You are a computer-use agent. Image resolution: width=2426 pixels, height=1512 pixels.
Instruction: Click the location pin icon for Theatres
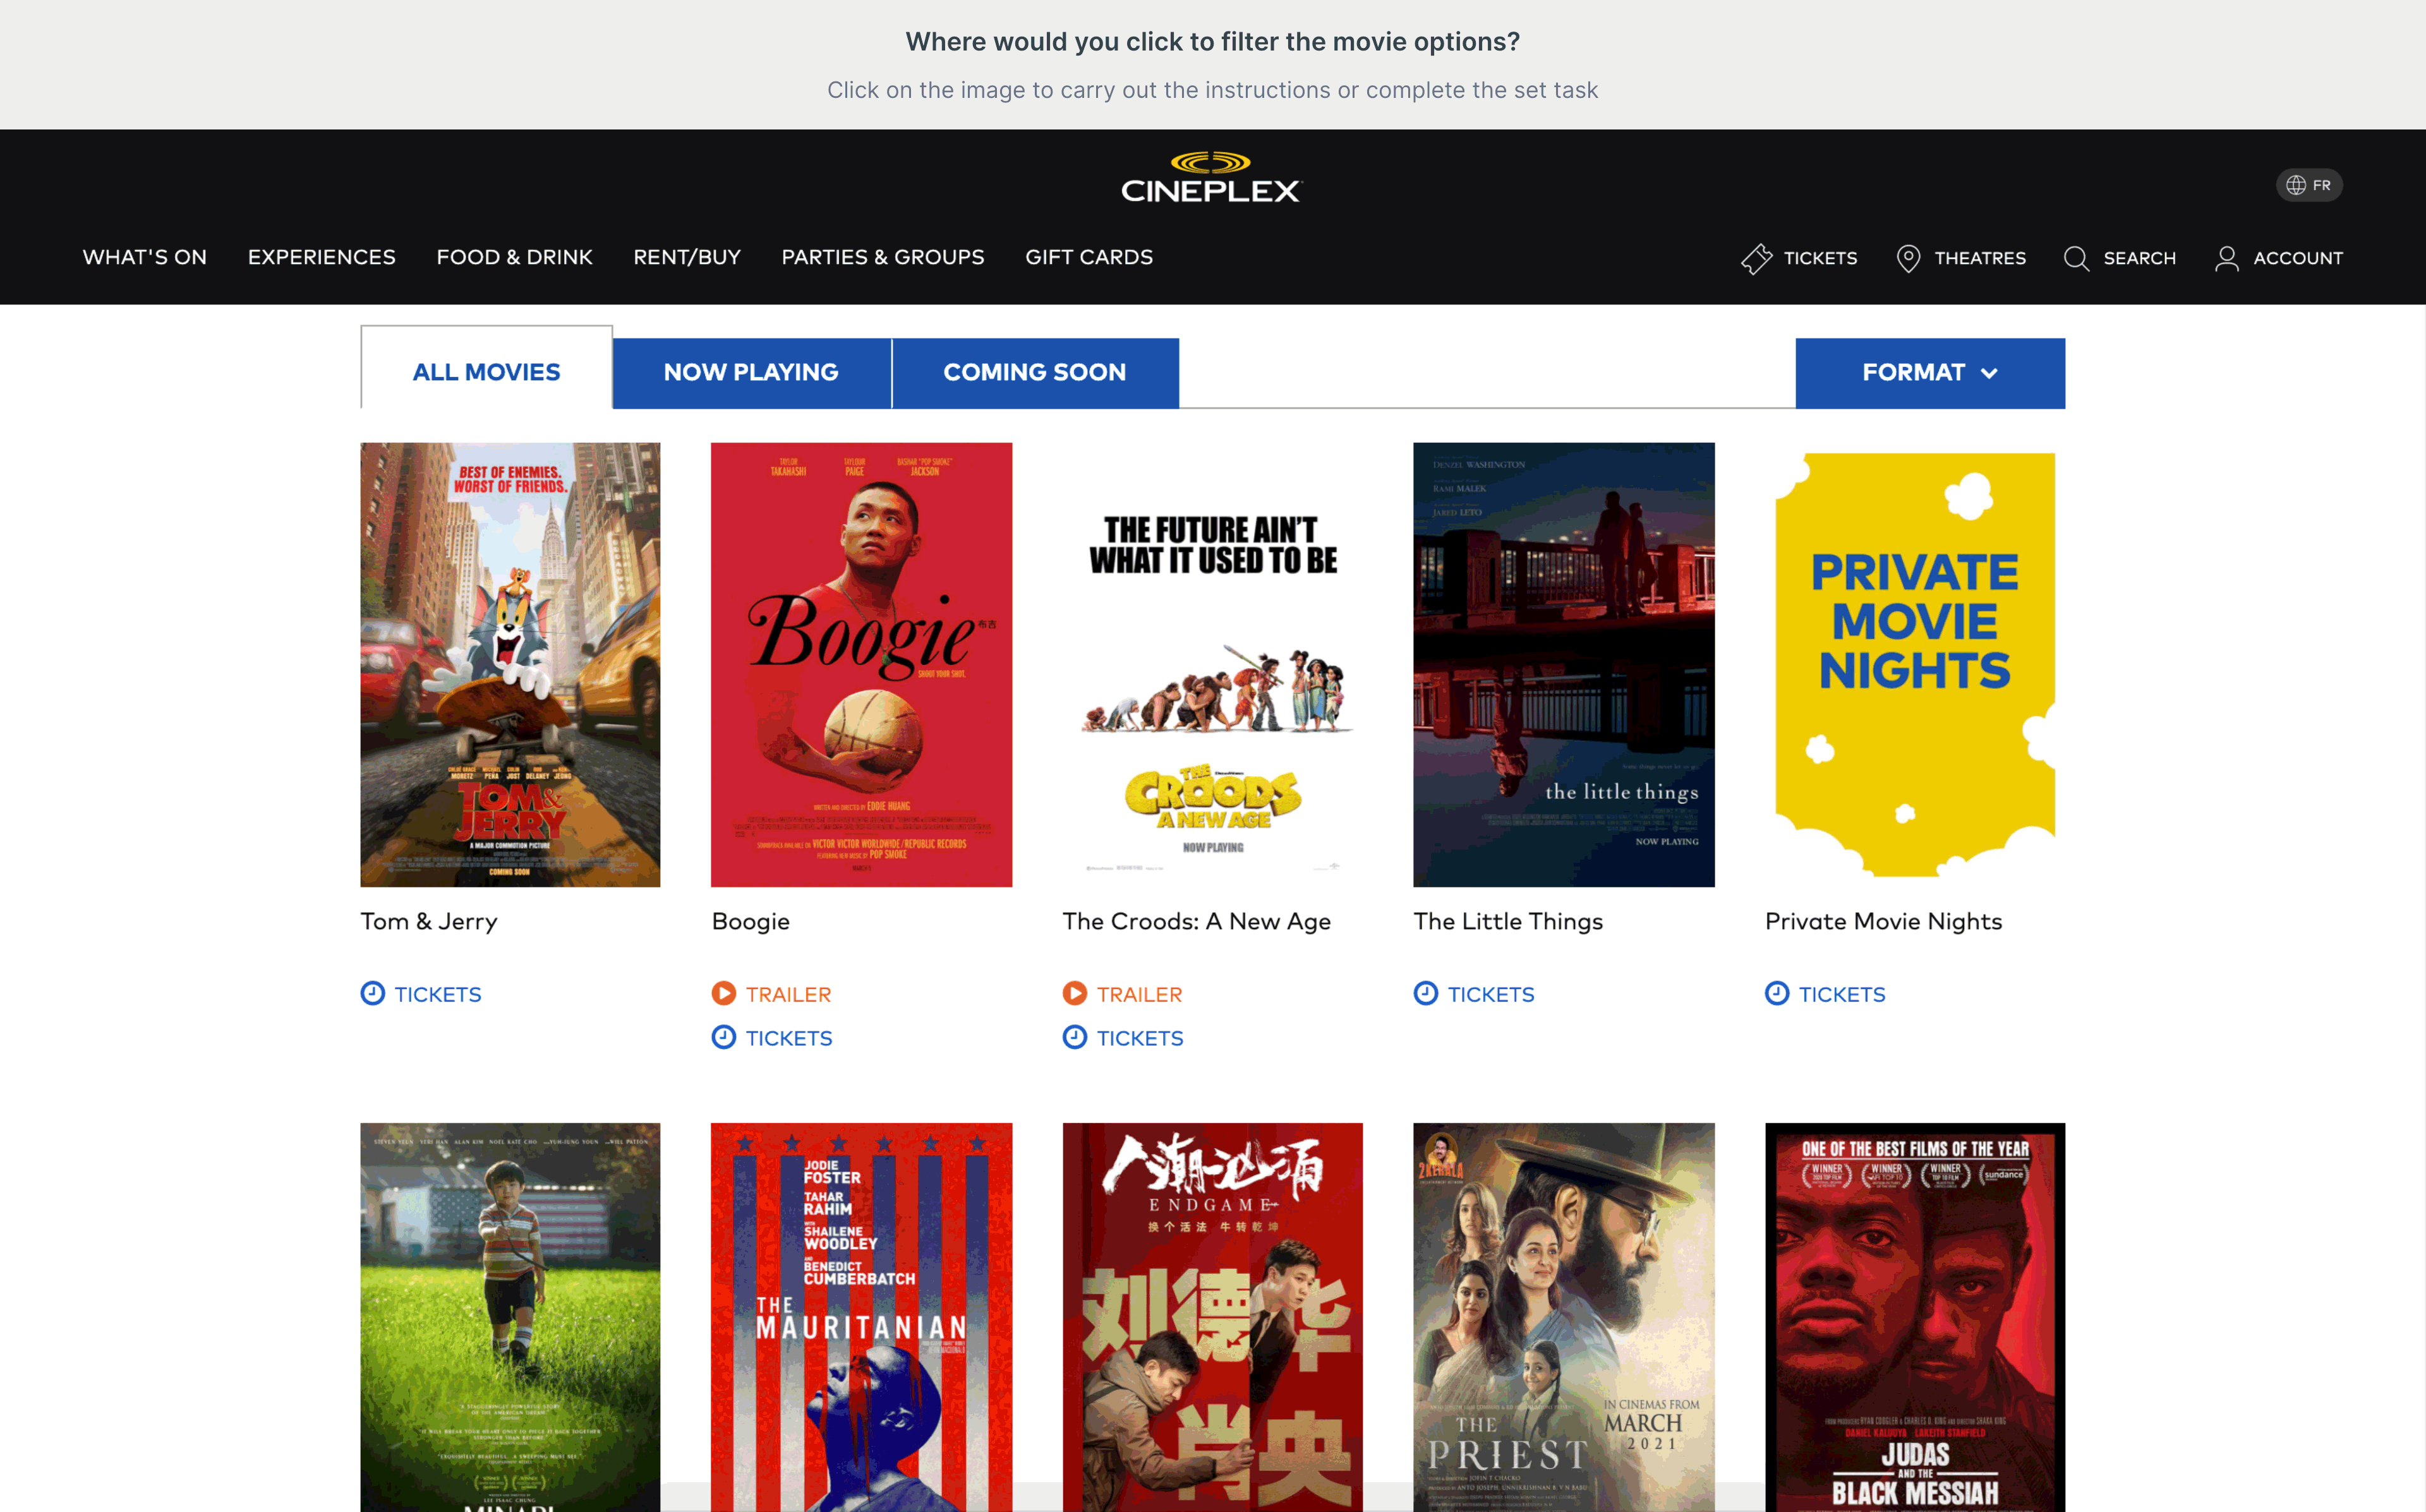pyautogui.click(x=1908, y=258)
